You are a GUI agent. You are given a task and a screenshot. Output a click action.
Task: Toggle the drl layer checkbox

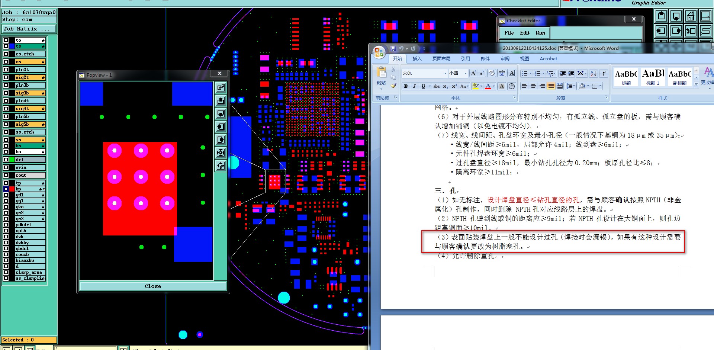[6, 160]
